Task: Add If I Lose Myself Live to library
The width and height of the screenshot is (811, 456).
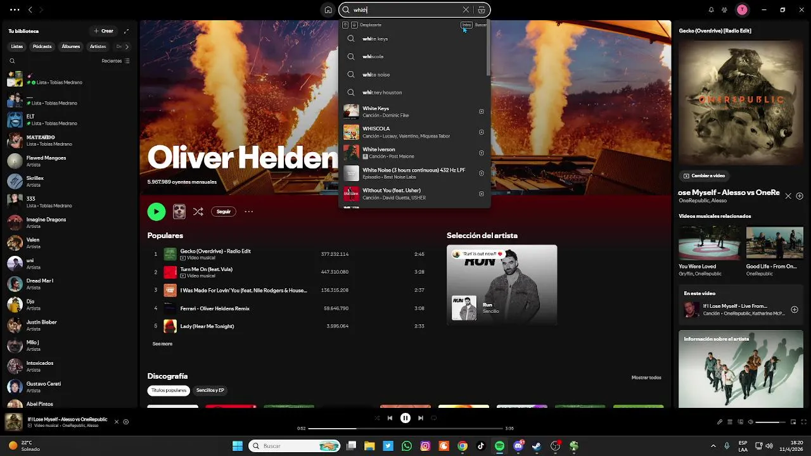Action: (x=795, y=310)
